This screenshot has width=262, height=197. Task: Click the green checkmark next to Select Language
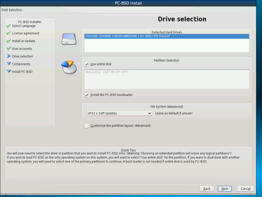tap(9, 26)
